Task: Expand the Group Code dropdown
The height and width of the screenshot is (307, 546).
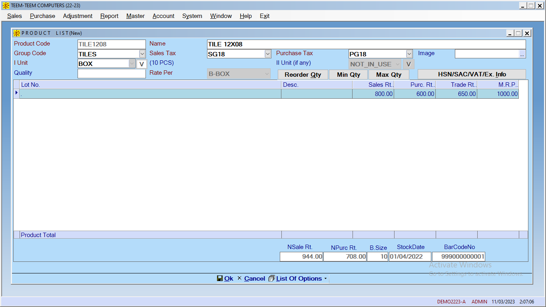Action: (x=142, y=54)
